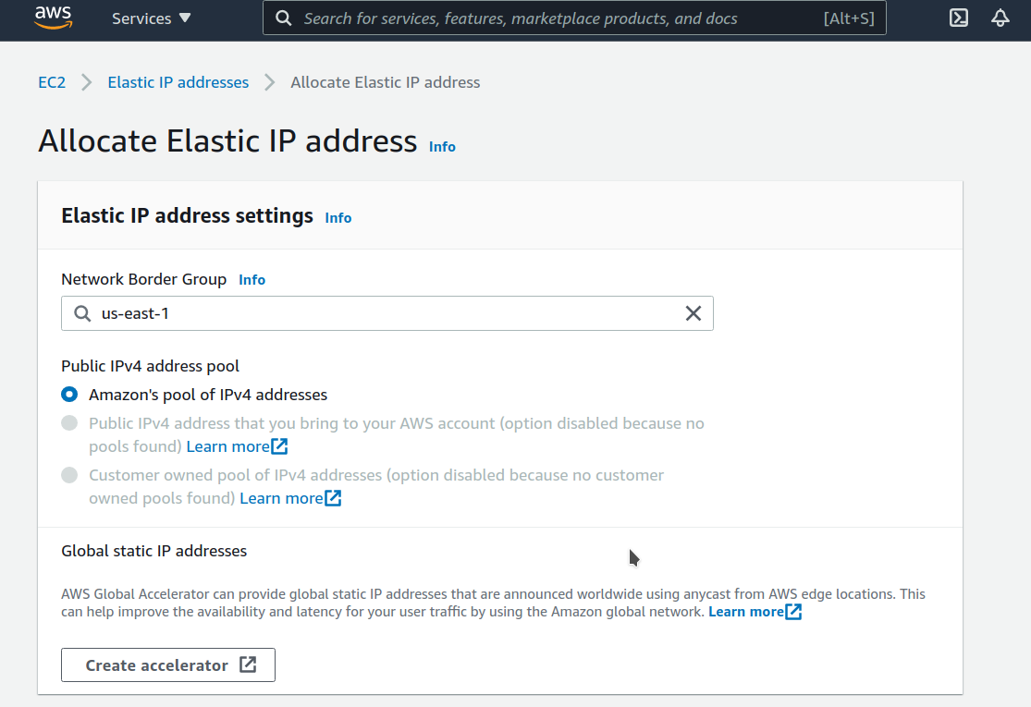Screen dimensions: 1031x707
Task: Open the Info link beside Network Border Group
Action: 252,279
